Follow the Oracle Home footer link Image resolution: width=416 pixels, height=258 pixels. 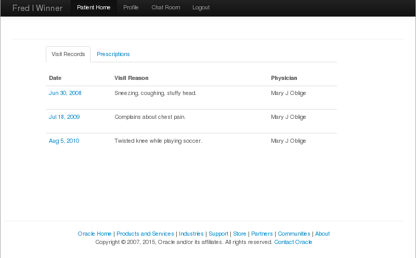pyautogui.click(x=95, y=234)
